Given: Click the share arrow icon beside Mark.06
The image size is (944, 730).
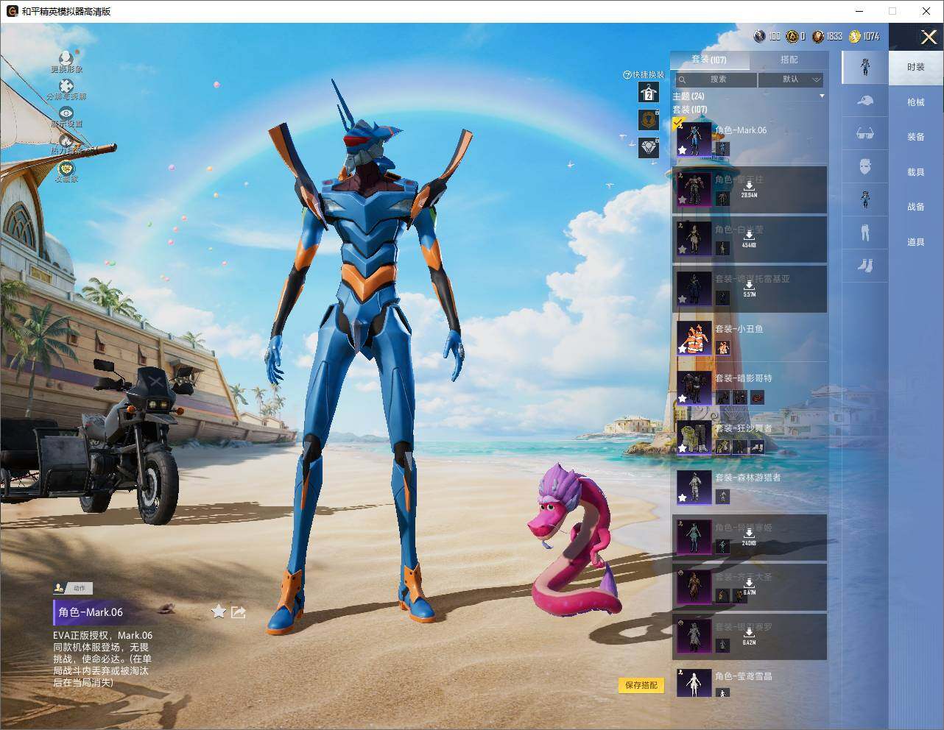Looking at the screenshot, I should [238, 612].
